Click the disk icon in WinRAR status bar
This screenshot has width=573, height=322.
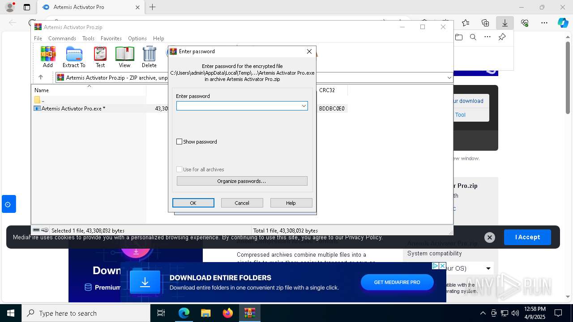(36, 230)
